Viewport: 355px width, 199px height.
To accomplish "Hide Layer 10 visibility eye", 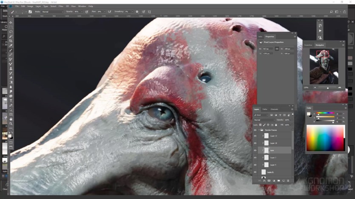I will click(x=255, y=143).
